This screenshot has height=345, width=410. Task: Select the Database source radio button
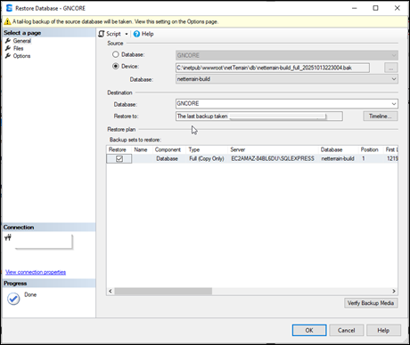coord(116,54)
